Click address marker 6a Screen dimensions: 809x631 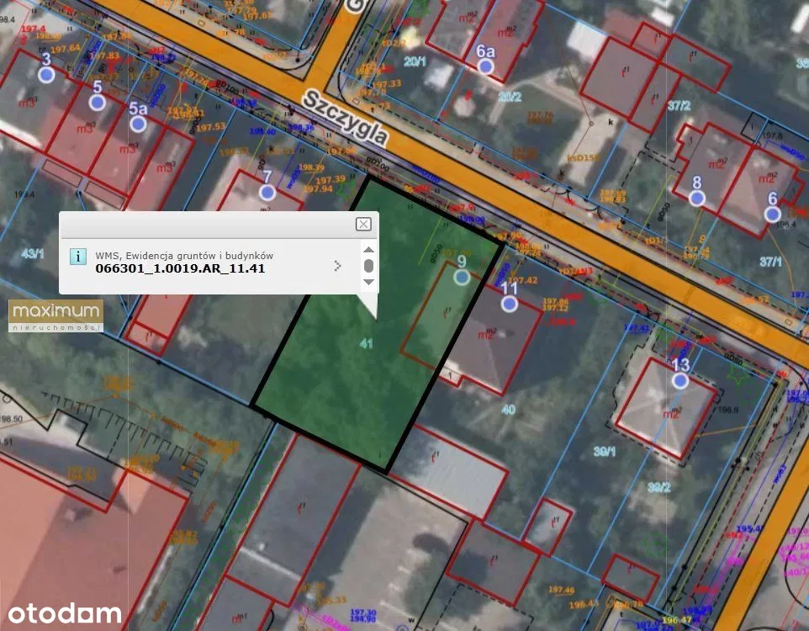485,66
